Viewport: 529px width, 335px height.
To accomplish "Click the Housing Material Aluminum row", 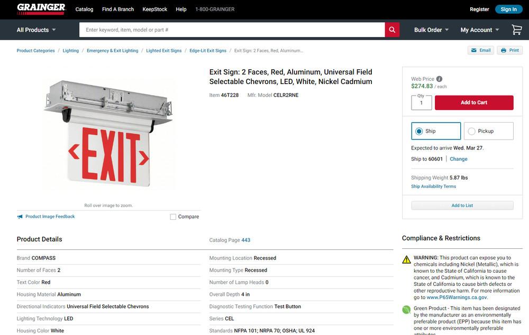I will click(108, 294).
